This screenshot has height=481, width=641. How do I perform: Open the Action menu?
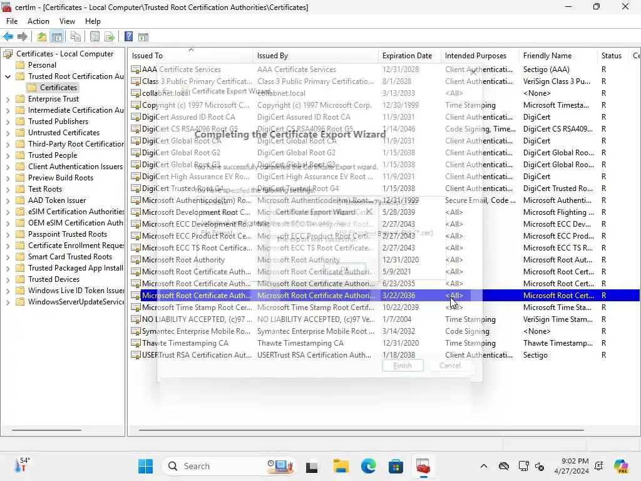38,21
